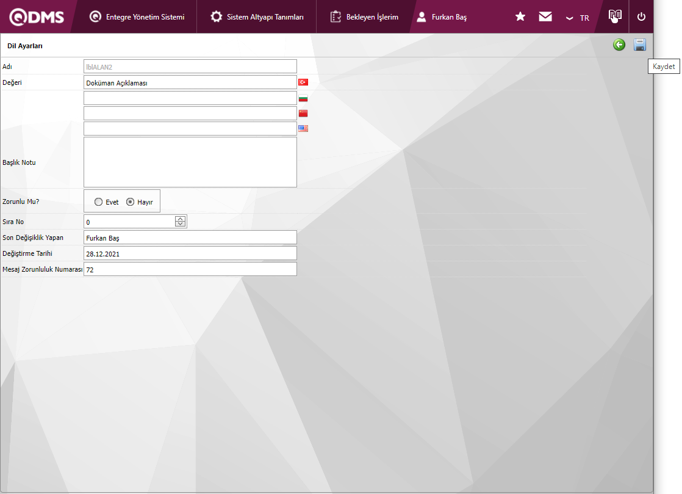Screen dimensions: 682x494
Task: Click the Dil Ayarları page title
Action: pos(25,46)
